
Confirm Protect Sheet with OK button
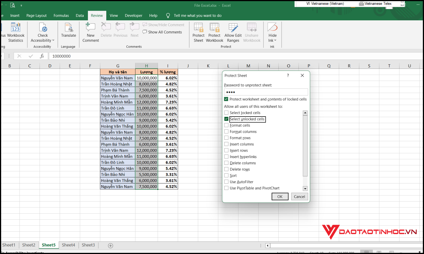(x=280, y=197)
